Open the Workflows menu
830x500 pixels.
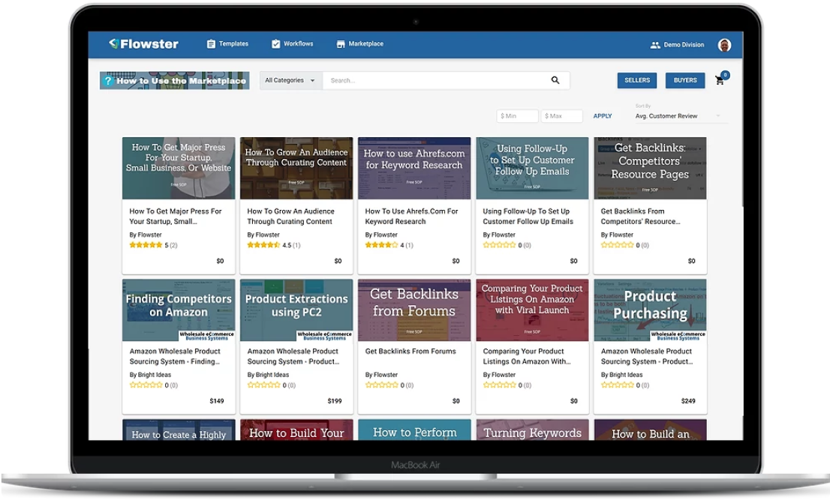(292, 44)
